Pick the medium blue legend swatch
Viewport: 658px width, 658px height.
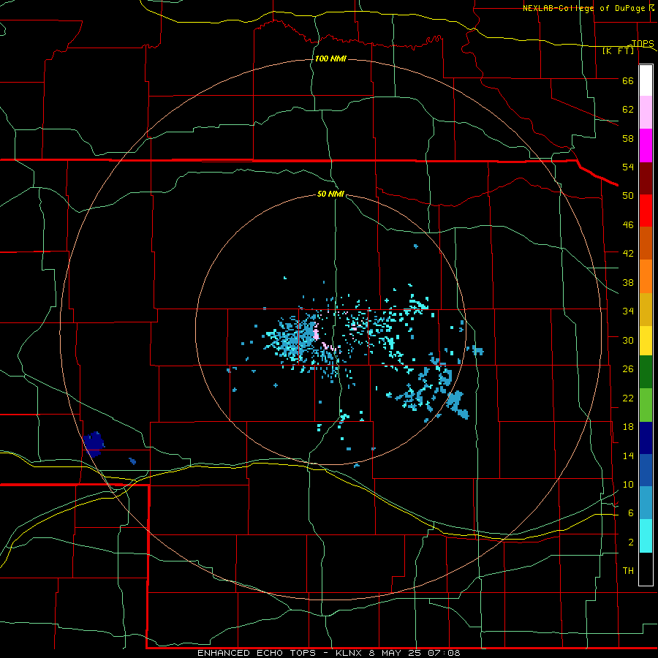point(646,470)
